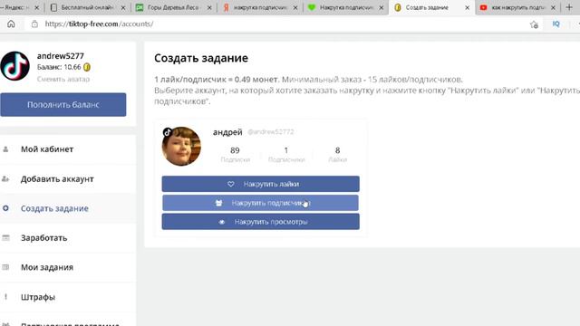Click the Мой кабинет person icon
This screenshot has height=326, width=580.
[5, 149]
